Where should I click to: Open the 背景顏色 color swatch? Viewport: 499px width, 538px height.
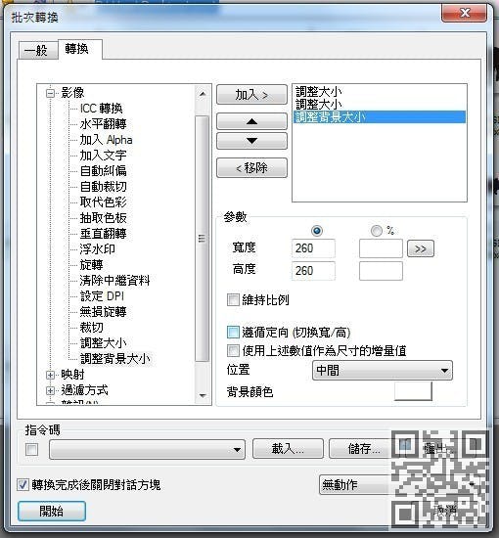[413, 391]
